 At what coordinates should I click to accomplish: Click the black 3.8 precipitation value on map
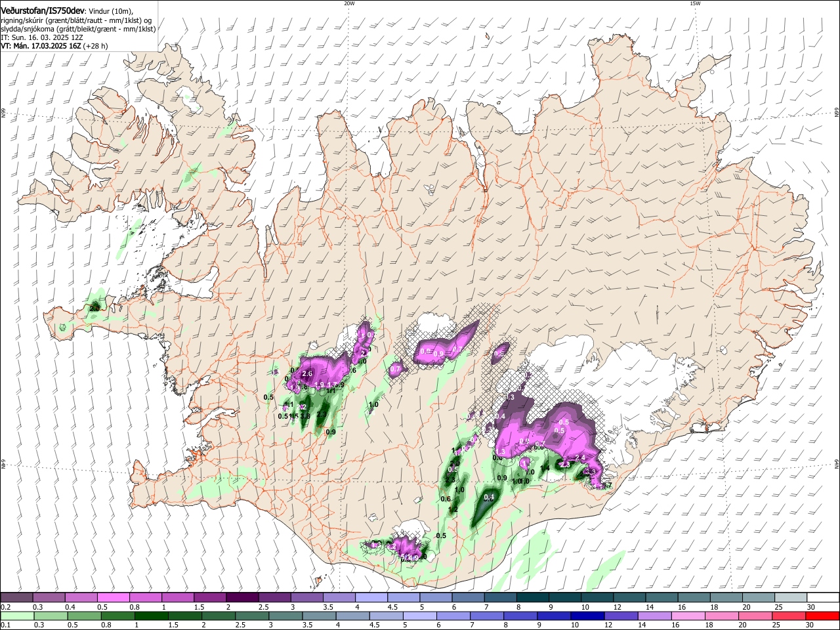tap(305, 416)
